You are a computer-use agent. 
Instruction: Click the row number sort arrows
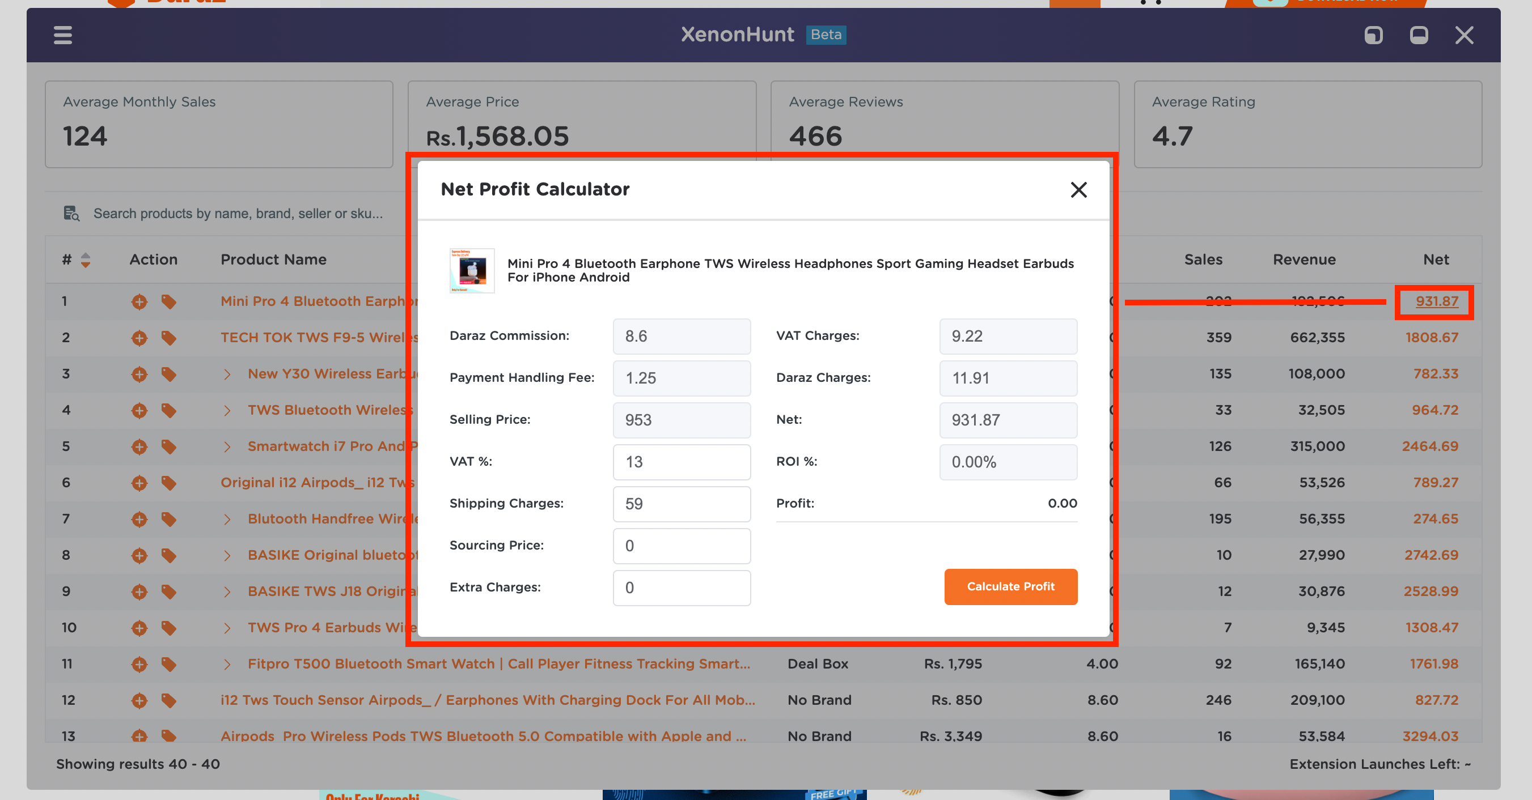tap(85, 260)
